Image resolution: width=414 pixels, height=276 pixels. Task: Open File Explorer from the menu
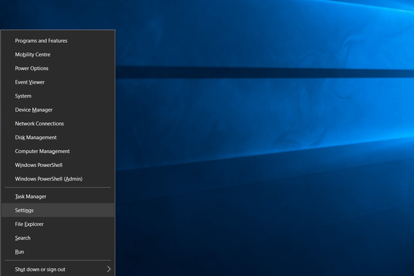(58, 224)
